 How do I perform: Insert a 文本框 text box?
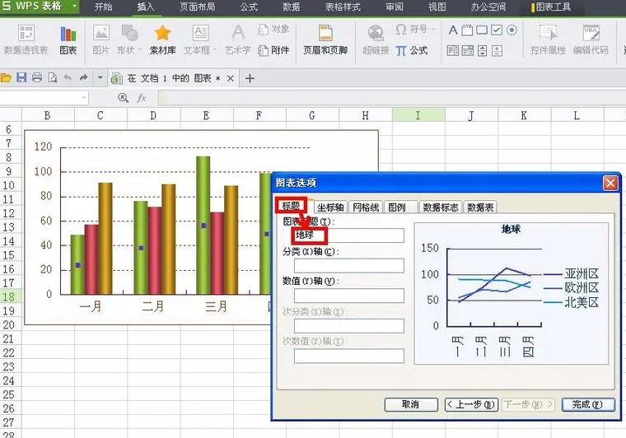pyautogui.click(x=200, y=40)
